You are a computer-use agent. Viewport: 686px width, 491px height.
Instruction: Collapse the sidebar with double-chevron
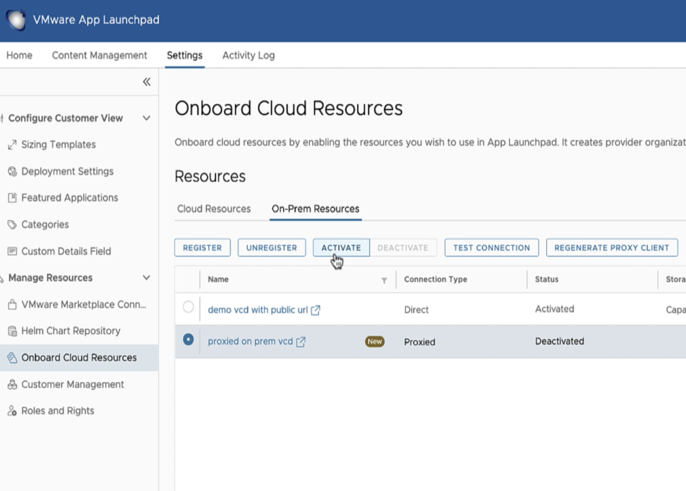pos(146,82)
